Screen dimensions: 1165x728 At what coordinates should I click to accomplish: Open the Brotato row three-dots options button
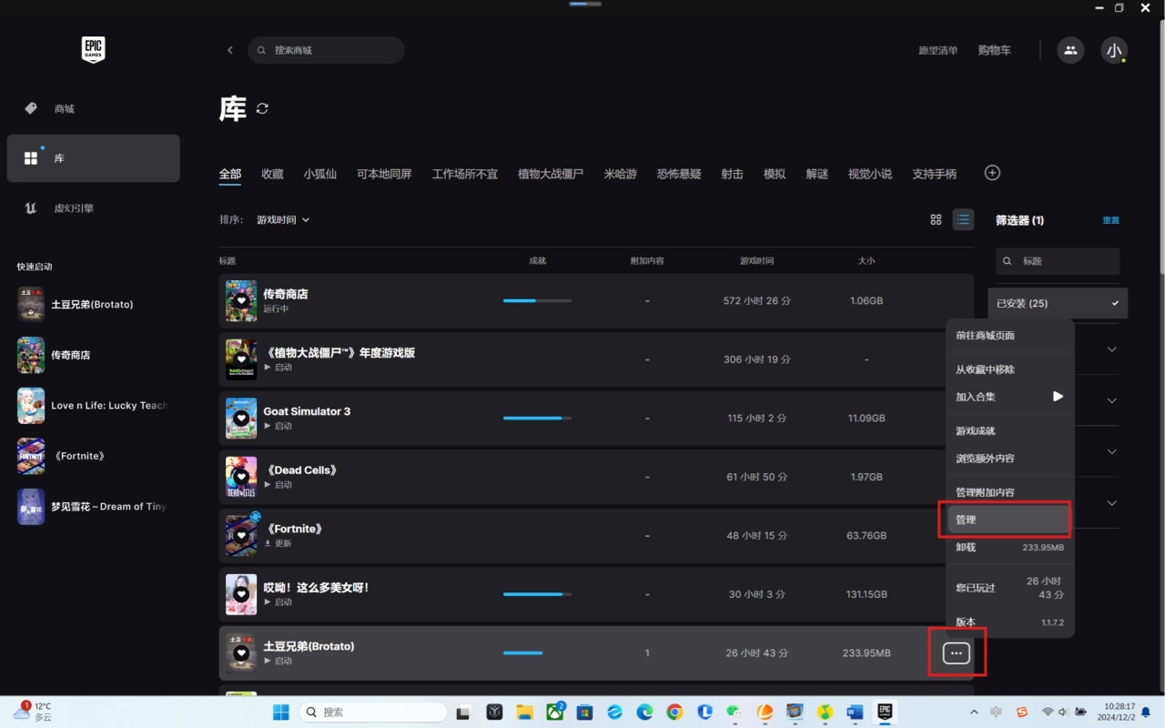click(x=957, y=653)
